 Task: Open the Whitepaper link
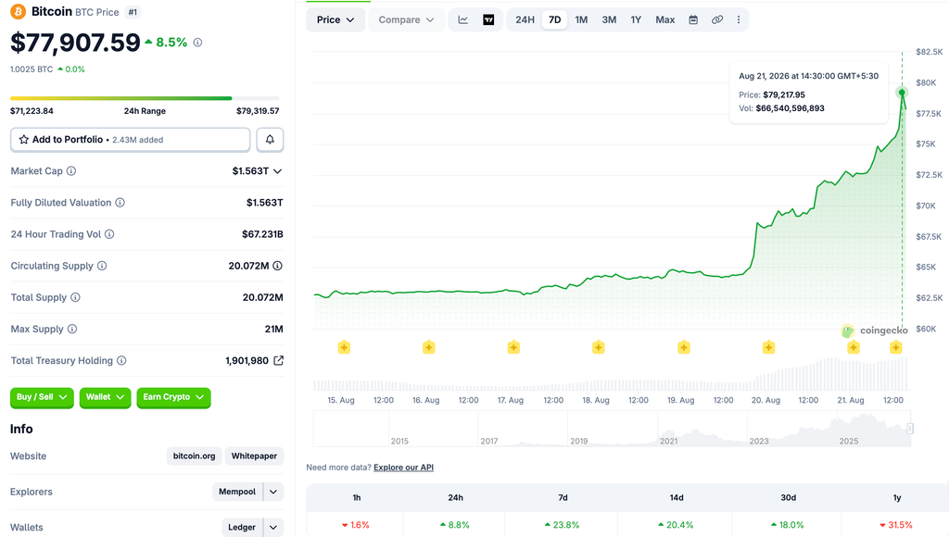click(254, 456)
